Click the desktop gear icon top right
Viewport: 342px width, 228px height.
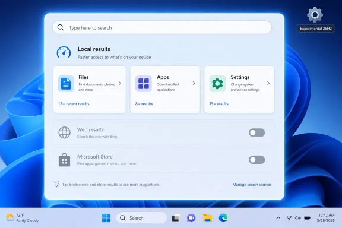click(315, 15)
